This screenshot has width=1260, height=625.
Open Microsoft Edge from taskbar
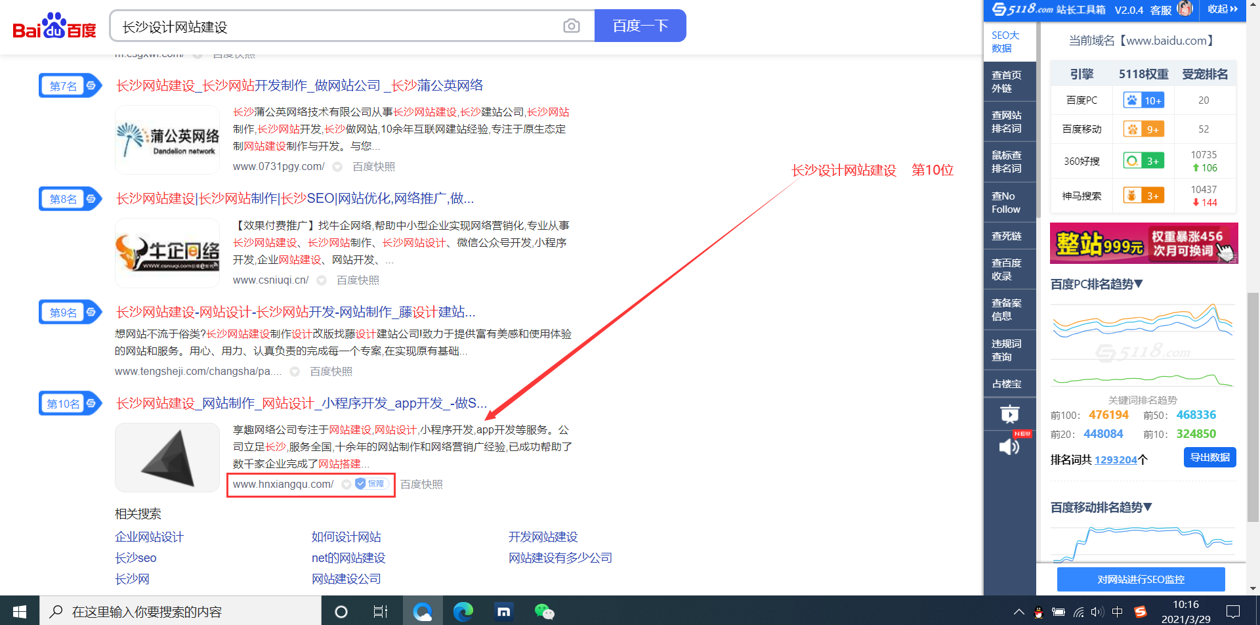463,612
